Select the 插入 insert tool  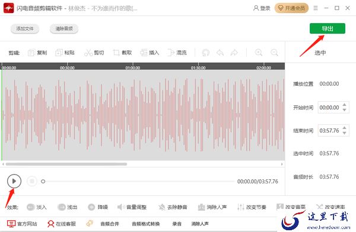tap(150, 53)
